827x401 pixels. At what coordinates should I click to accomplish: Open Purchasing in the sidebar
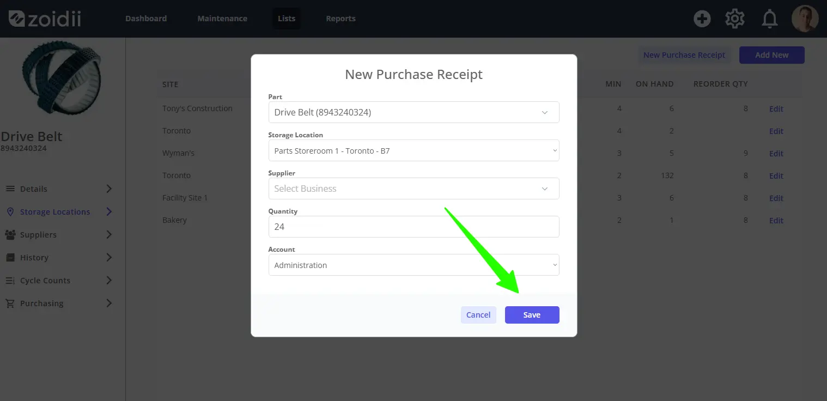click(x=42, y=303)
